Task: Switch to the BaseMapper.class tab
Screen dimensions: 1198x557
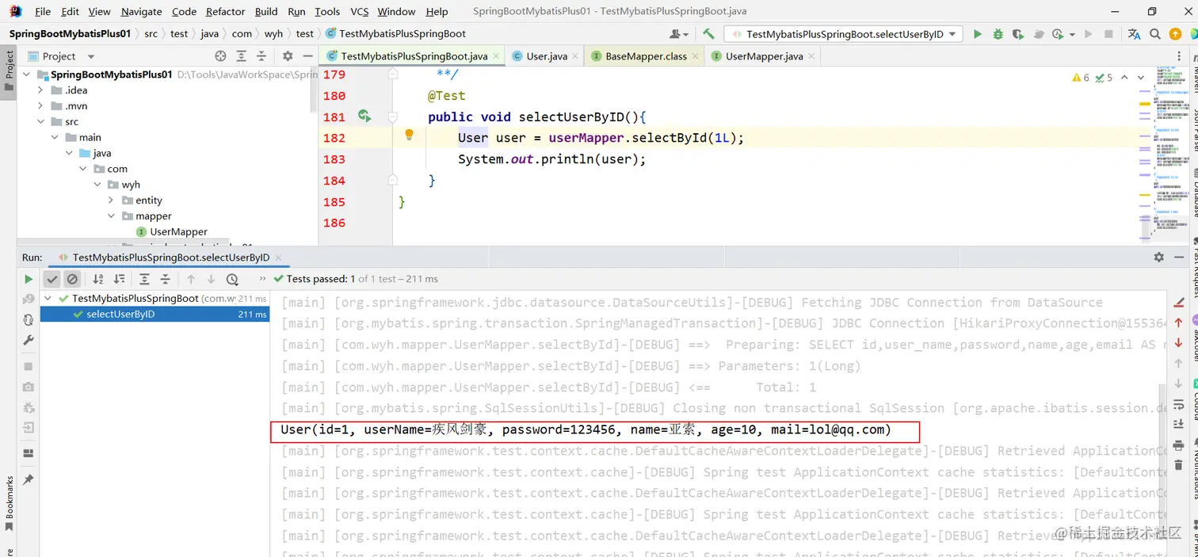Action: click(646, 56)
